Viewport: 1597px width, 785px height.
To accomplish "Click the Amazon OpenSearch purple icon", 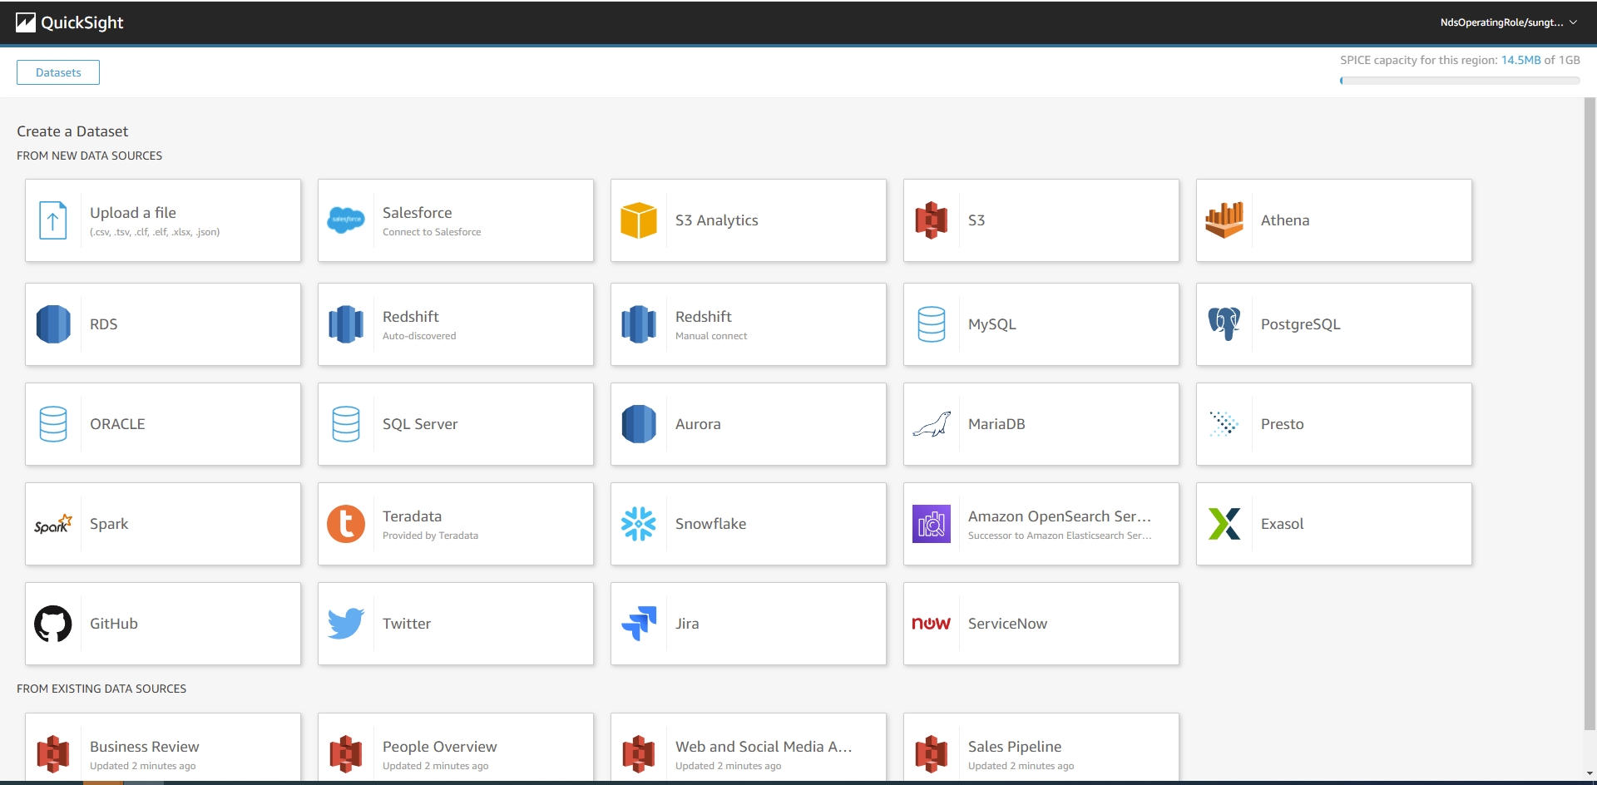I will [932, 524].
